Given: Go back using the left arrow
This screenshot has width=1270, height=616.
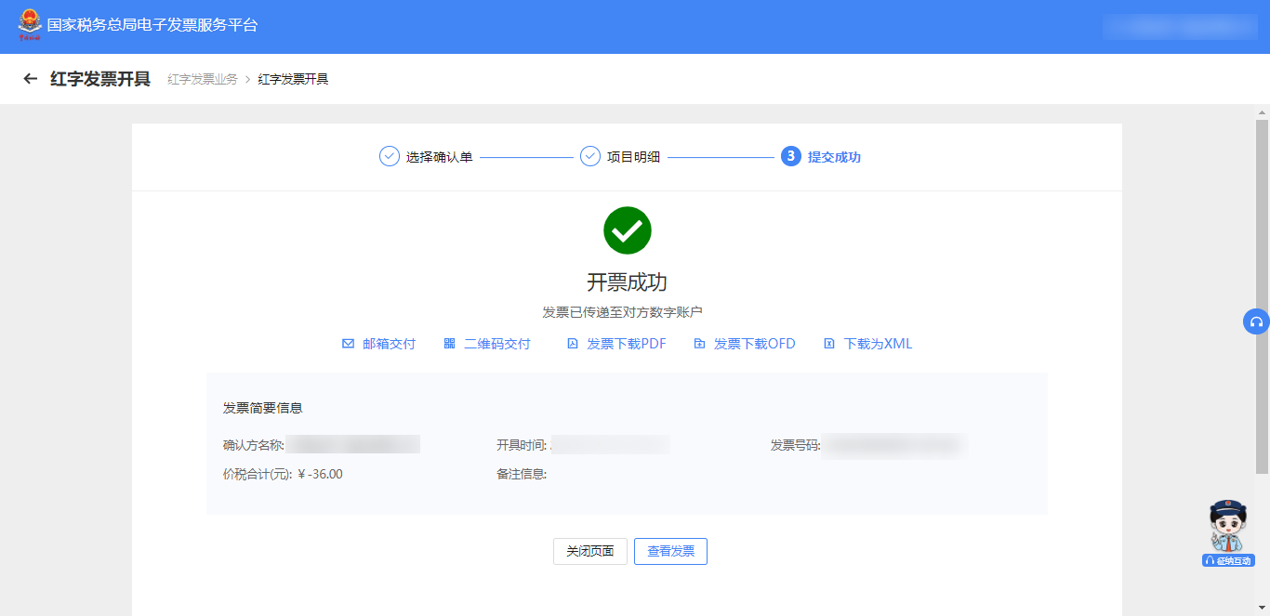Looking at the screenshot, I should pos(31,79).
